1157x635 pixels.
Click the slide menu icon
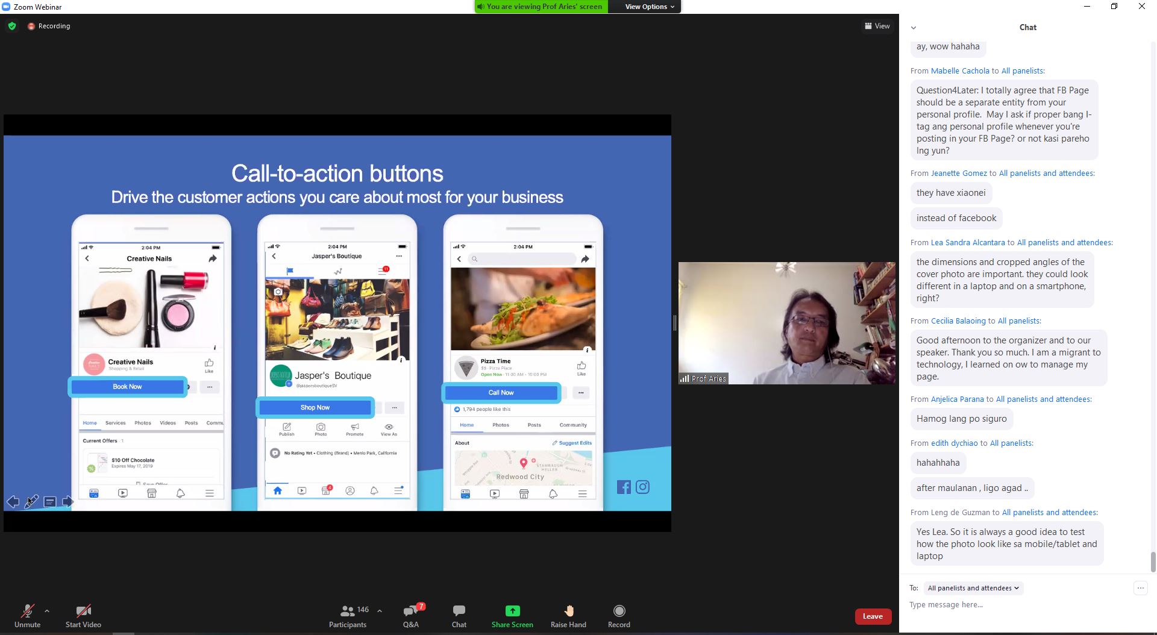(49, 501)
